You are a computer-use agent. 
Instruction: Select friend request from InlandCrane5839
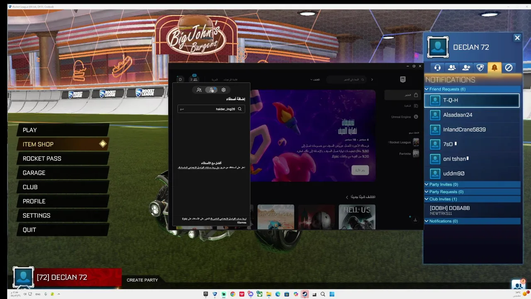pos(472,130)
